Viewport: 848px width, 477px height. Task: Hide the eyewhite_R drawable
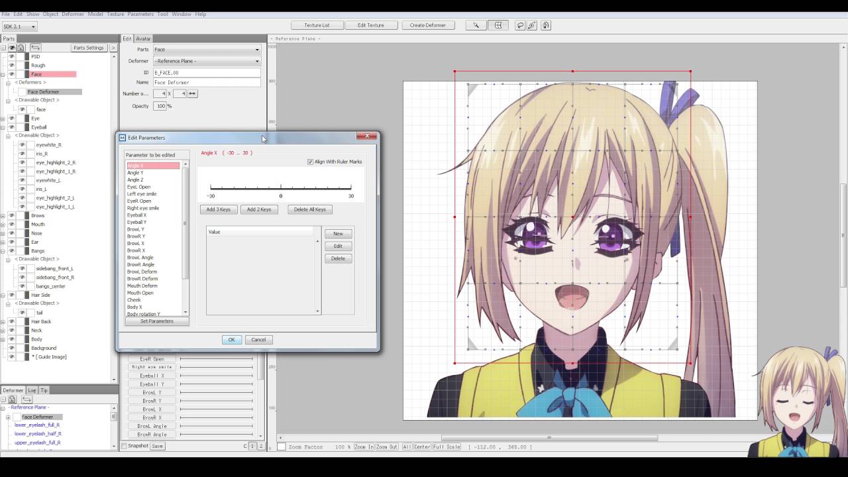22,144
